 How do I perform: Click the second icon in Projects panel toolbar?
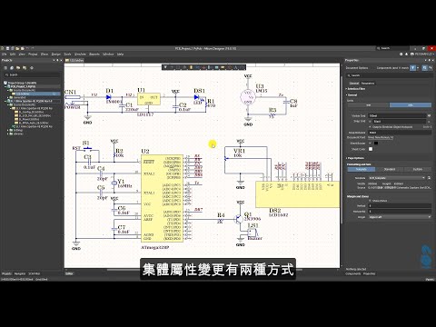click(x=12, y=67)
